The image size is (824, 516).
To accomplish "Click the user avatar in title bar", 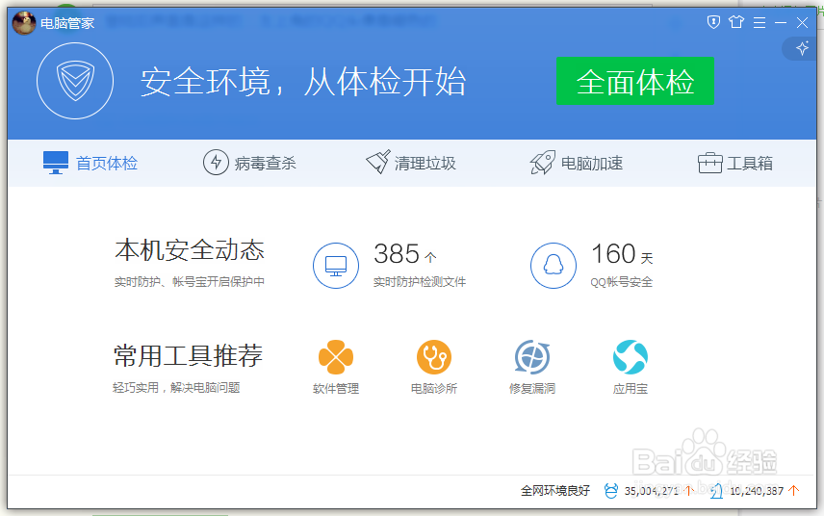I will [x=24, y=23].
